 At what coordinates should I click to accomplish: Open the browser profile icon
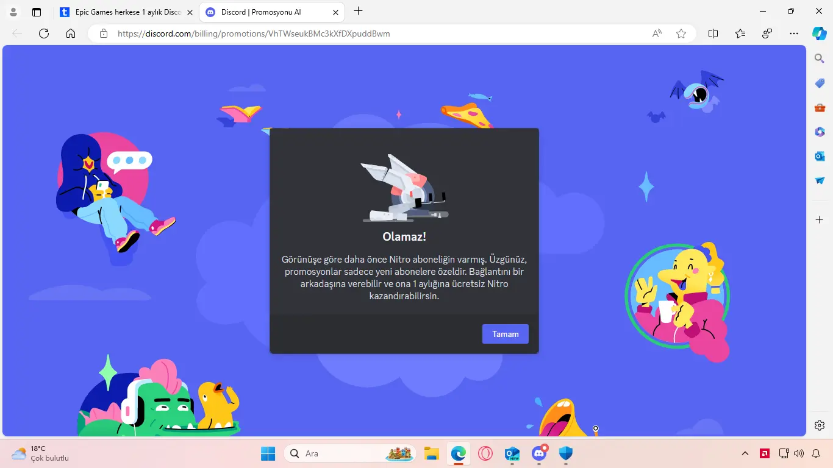pos(13,12)
